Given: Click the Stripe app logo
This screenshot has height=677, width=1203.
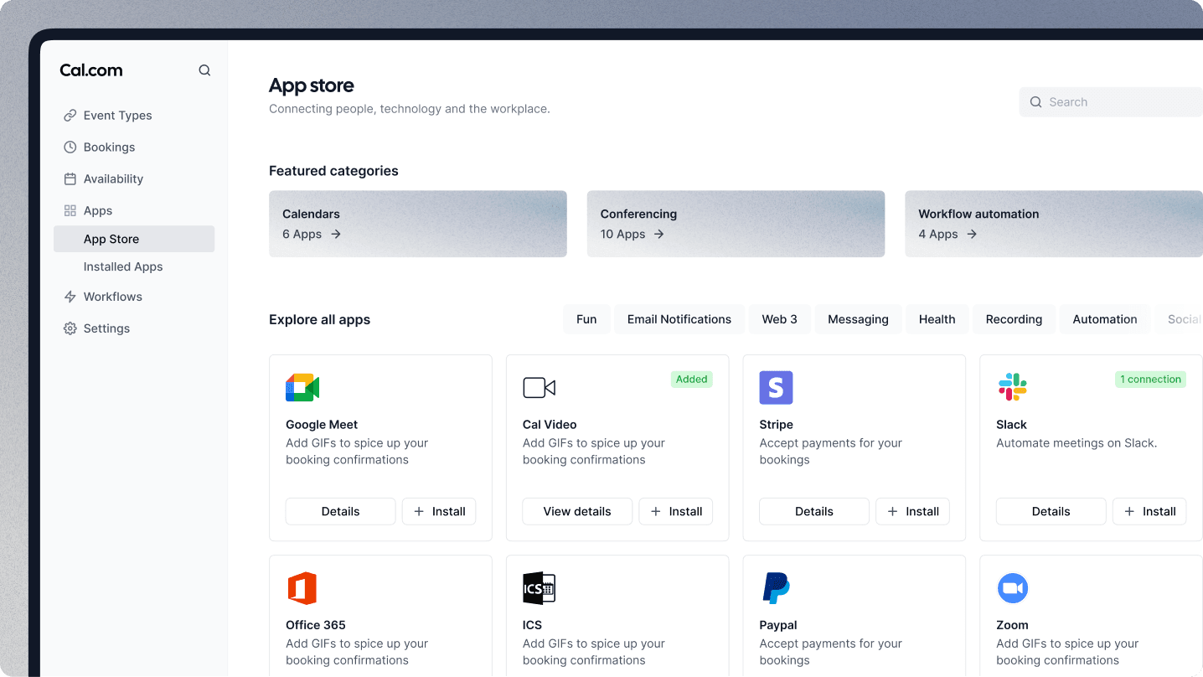Looking at the screenshot, I should tap(776, 388).
